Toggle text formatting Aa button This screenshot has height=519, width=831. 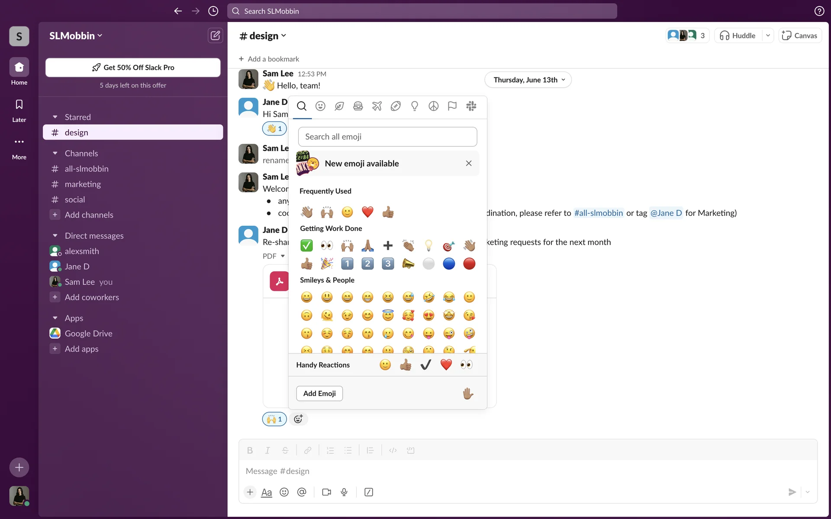tap(267, 492)
